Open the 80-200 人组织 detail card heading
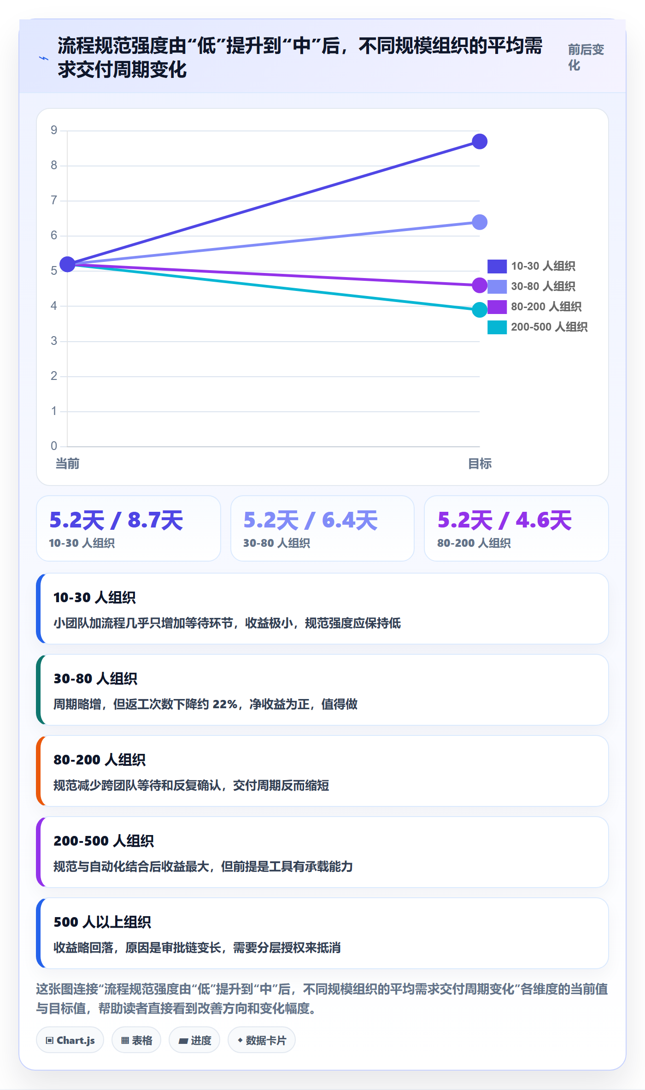 100,760
